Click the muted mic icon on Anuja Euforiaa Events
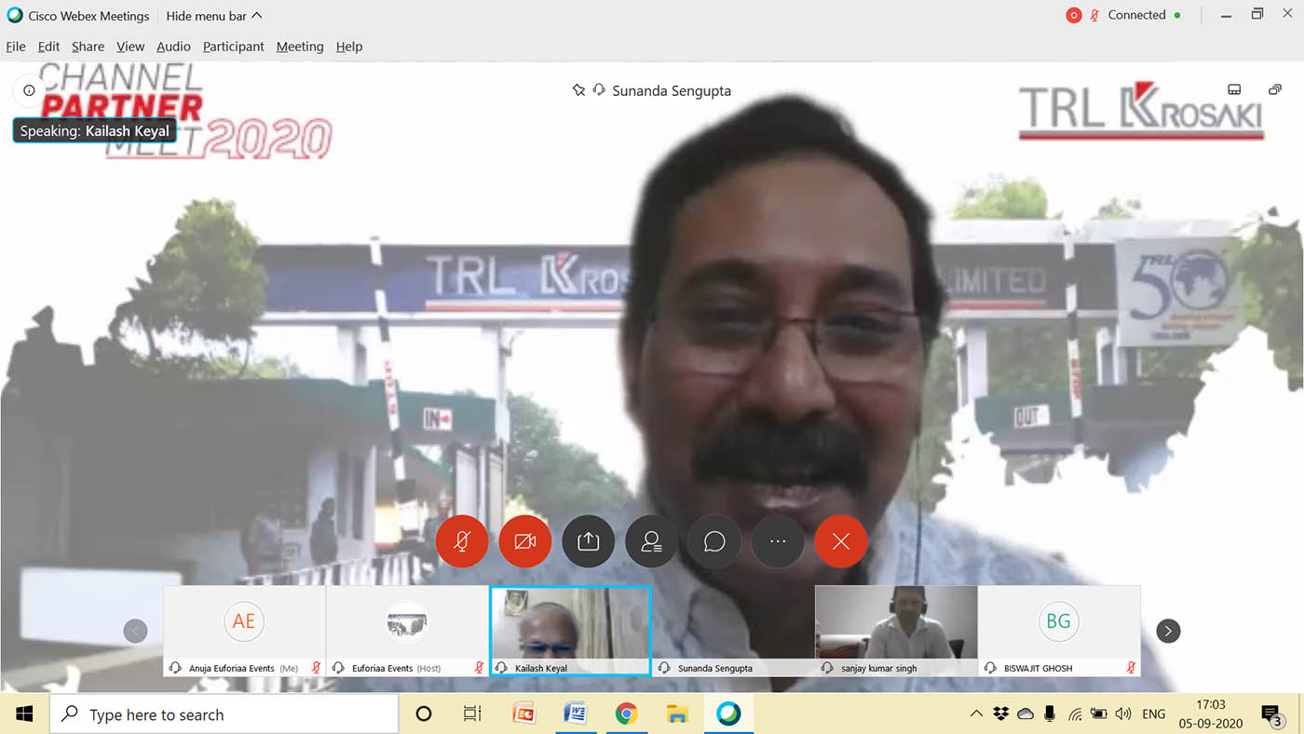This screenshot has width=1304, height=734. click(x=316, y=668)
